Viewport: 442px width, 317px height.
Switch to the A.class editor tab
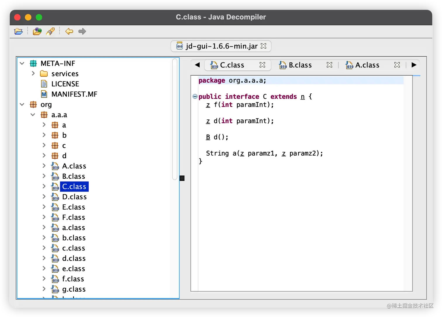click(x=367, y=65)
